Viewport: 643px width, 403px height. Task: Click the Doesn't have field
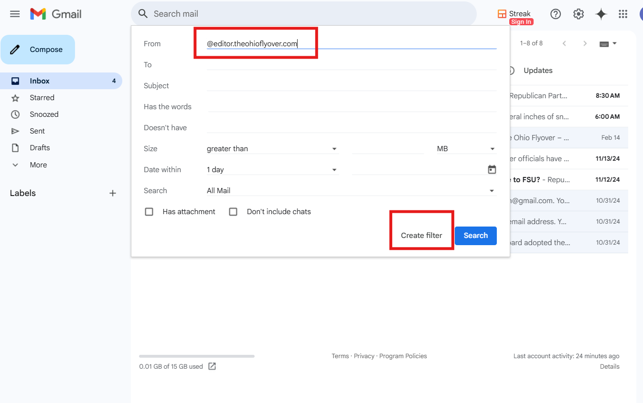(352, 128)
